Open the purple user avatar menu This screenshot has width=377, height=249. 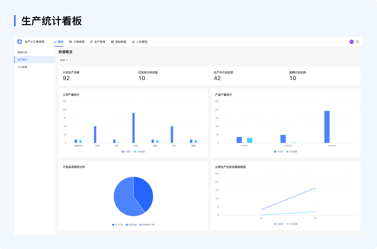351,42
